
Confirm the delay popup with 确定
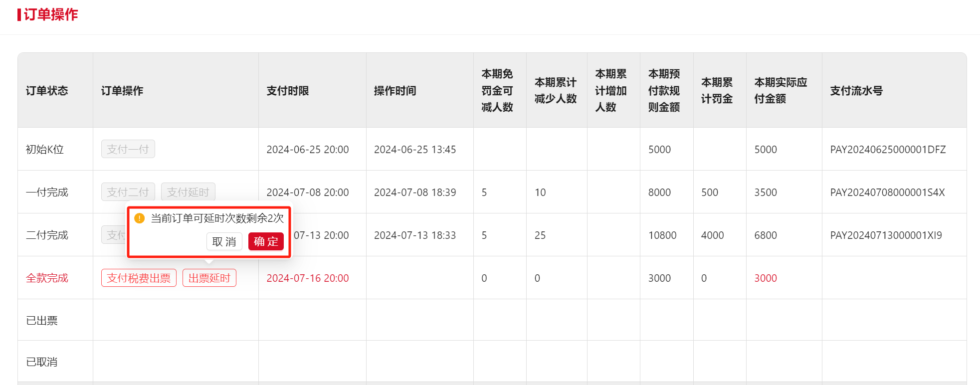pos(266,242)
